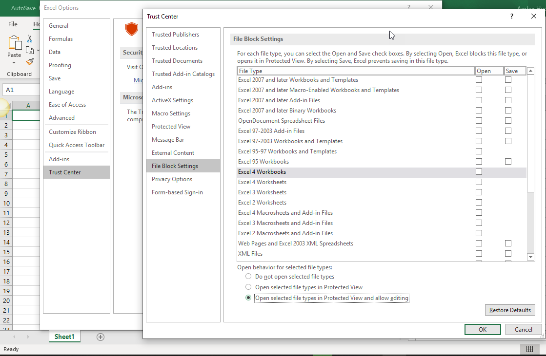Select Quick Access Toolbar in Excel Options
Viewport: 546px width, 356px height.
point(77,145)
